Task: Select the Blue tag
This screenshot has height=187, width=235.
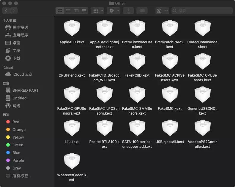Action: pyautogui.click(x=13, y=153)
